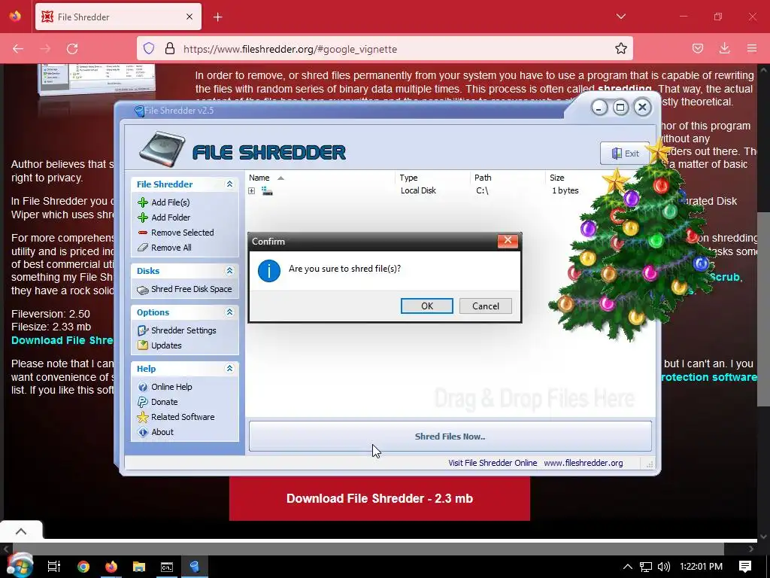Image resolution: width=770 pixels, height=578 pixels.
Task: Click the taskbar clock showing 1:22:01 PM
Action: (x=702, y=567)
